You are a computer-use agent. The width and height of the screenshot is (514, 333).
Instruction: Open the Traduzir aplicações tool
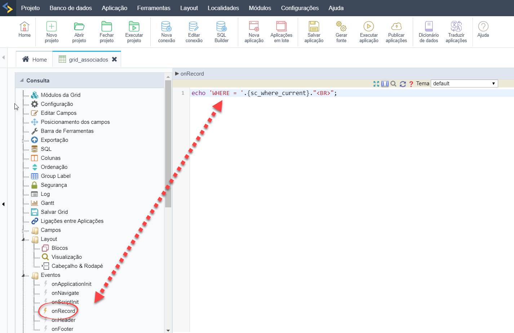click(x=456, y=32)
